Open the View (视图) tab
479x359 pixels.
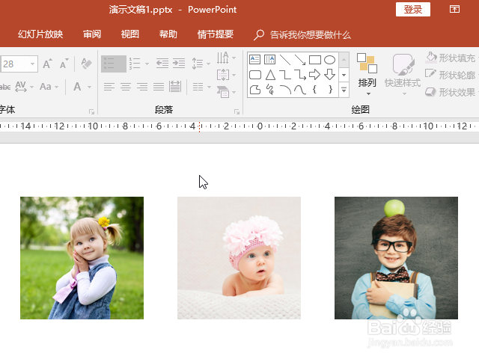coord(129,34)
